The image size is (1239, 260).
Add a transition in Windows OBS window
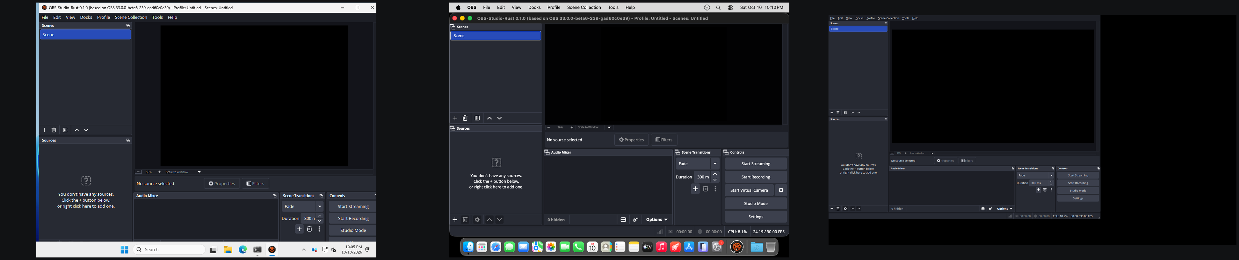coord(299,229)
